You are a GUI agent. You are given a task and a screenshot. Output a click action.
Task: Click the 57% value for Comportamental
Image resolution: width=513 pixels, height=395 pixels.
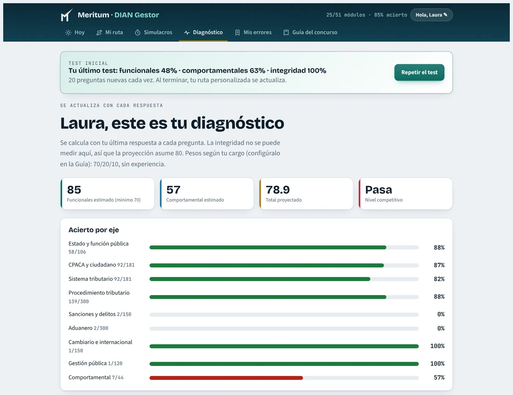(439, 378)
